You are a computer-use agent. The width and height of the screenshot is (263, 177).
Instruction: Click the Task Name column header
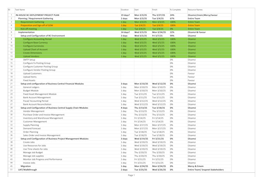click(20, 10)
